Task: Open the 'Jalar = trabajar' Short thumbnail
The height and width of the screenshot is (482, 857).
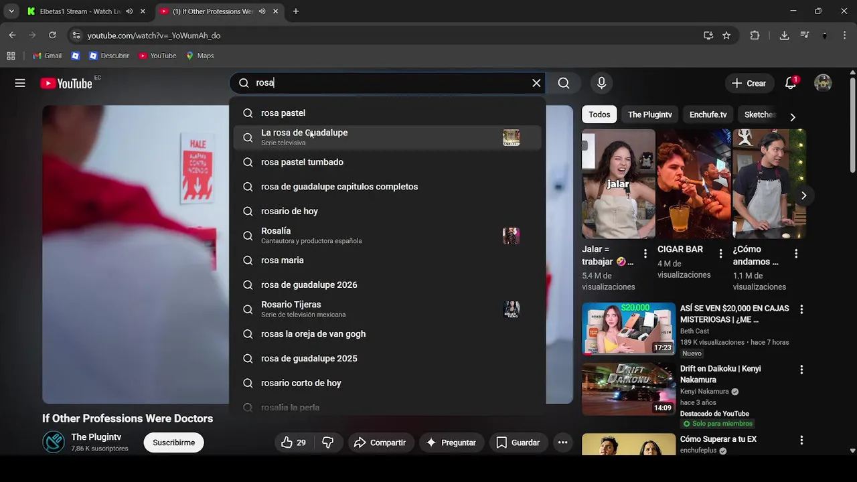Action: (x=618, y=184)
